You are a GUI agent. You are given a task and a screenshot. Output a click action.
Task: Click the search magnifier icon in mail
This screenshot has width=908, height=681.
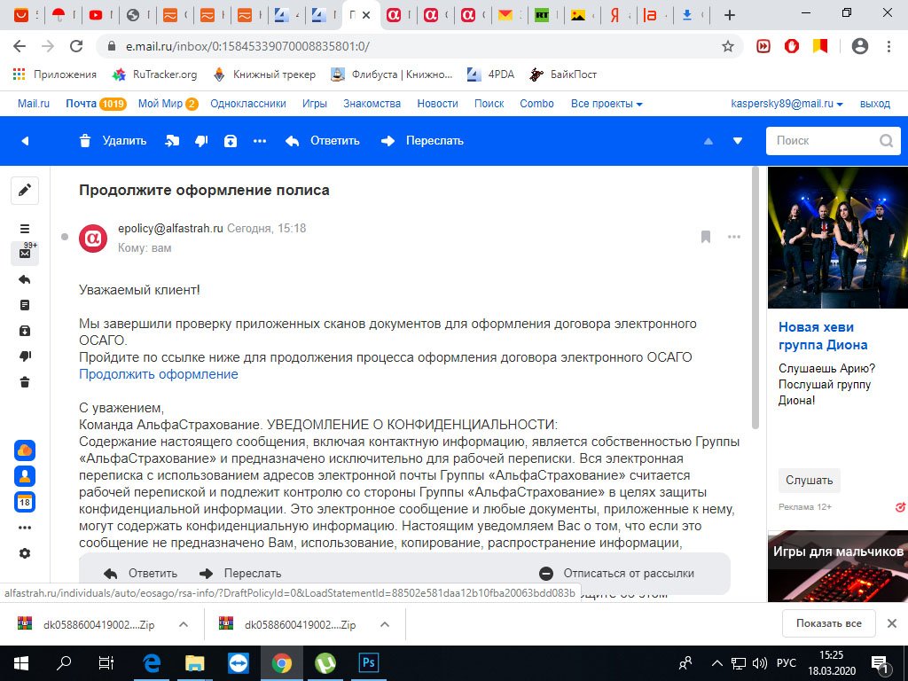[x=886, y=141]
